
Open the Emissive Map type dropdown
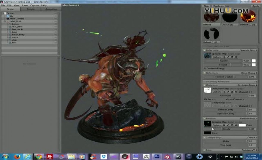pyautogui.click(x=249, y=119)
